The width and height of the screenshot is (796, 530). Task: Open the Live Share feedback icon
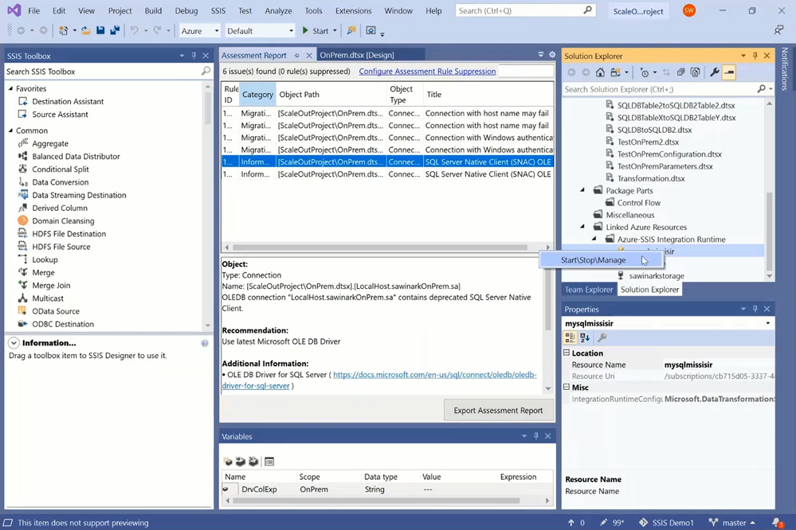coord(778,30)
